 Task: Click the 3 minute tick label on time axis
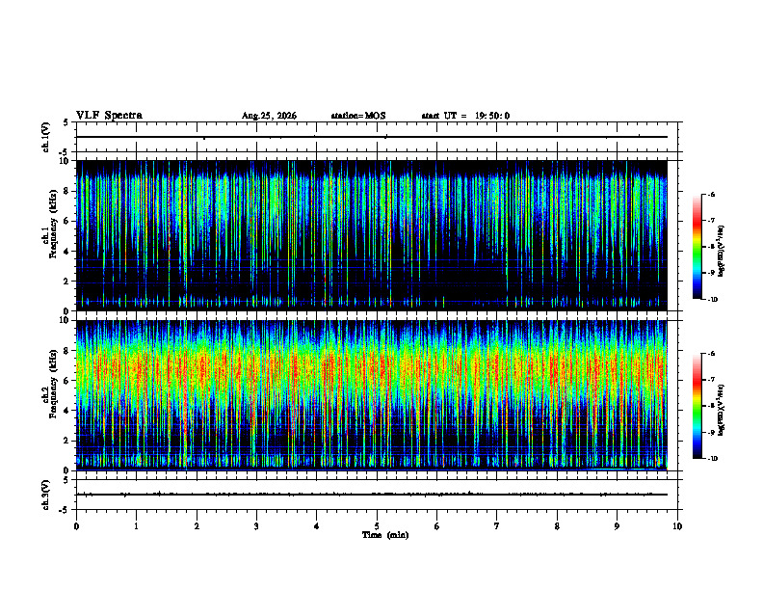tap(256, 526)
